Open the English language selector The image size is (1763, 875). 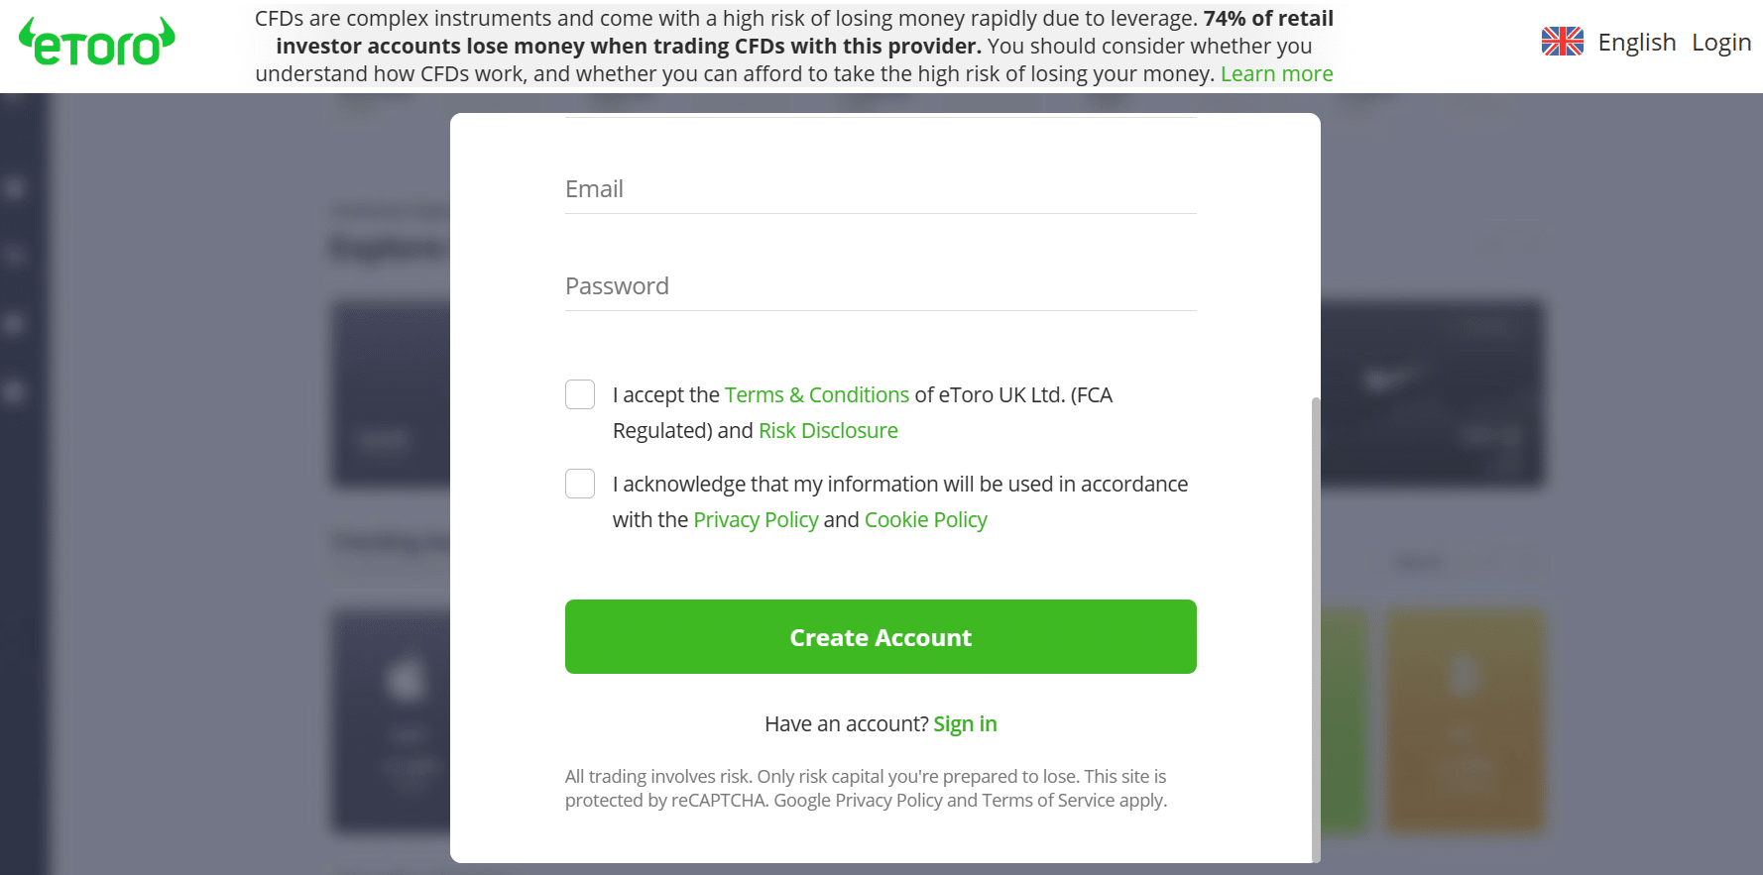pos(1636,43)
